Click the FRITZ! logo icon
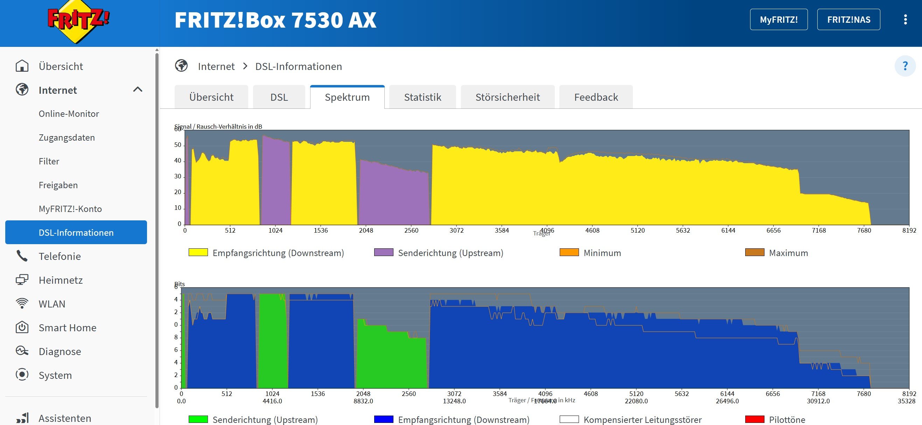Viewport: 922px width, 425px height. (x=78, y=21)
